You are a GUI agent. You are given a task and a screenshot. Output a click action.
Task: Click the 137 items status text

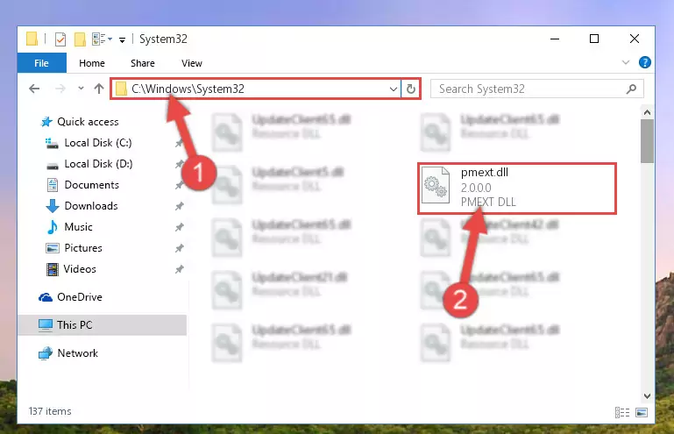[50, 411]
